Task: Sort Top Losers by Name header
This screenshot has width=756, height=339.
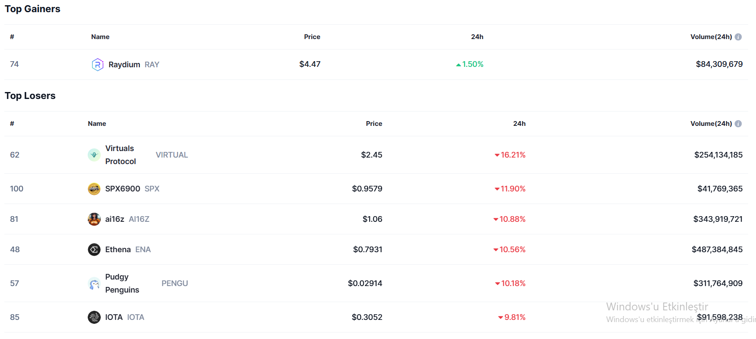Action: pyautogui.click(x=97, y=124)
